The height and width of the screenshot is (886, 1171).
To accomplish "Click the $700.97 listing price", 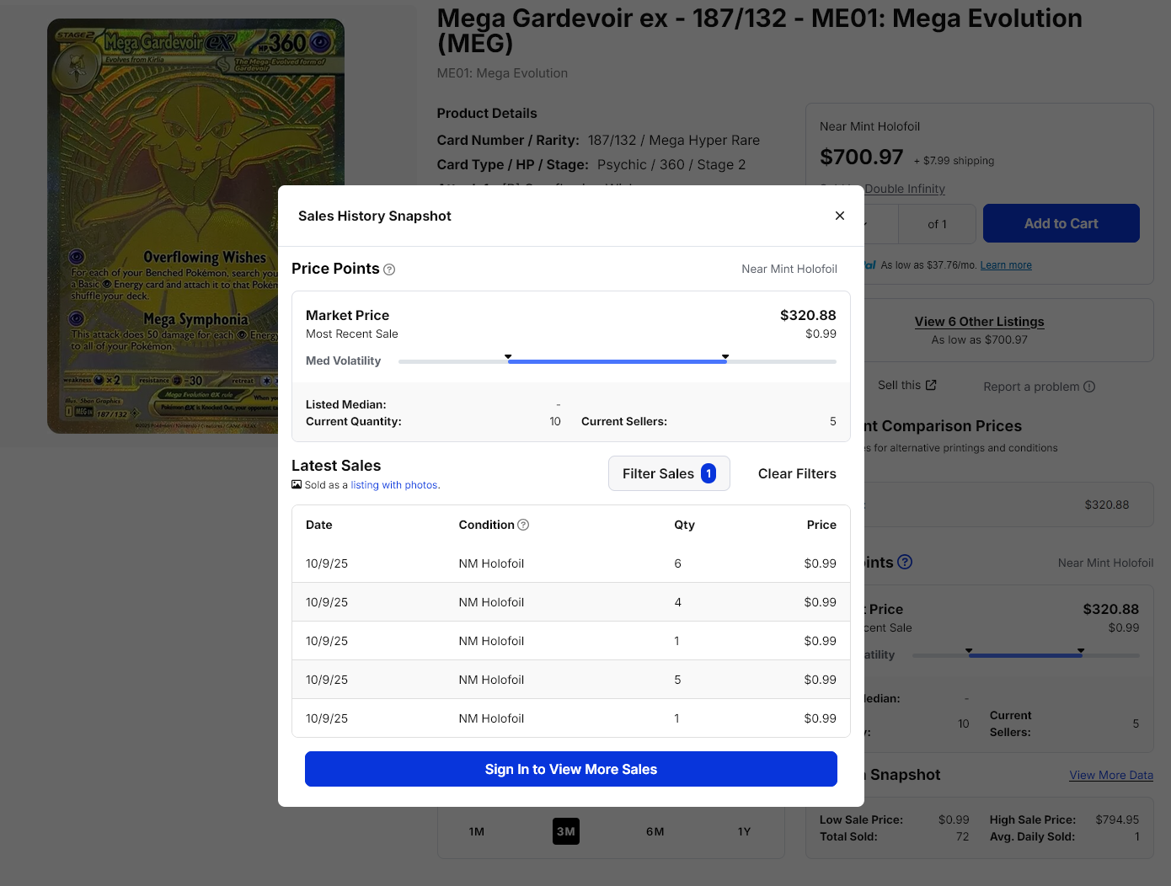I will click(861, 157).
